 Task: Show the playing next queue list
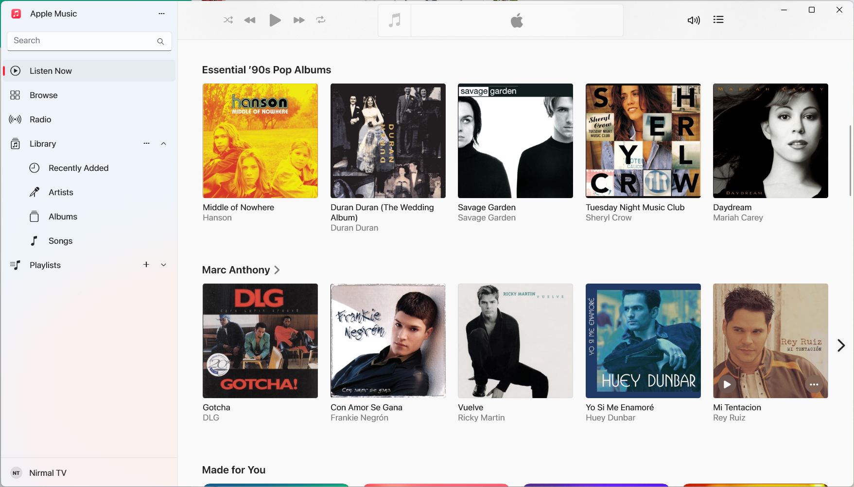[x=718, y=19]
